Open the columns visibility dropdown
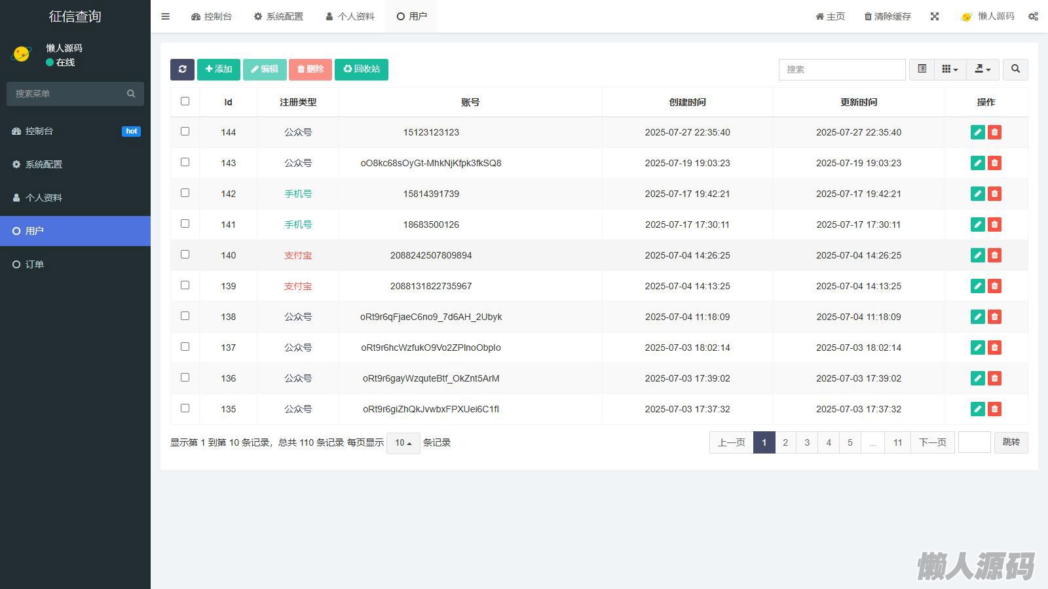This screenshot has height=589, width=1048. [x=950, y=69]
